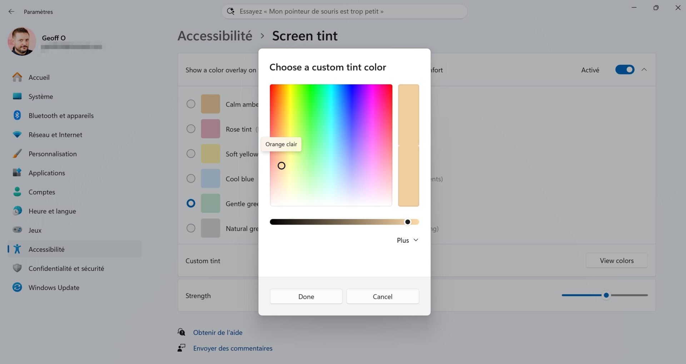Click the Done button to confirm color

tap(306, 296)
